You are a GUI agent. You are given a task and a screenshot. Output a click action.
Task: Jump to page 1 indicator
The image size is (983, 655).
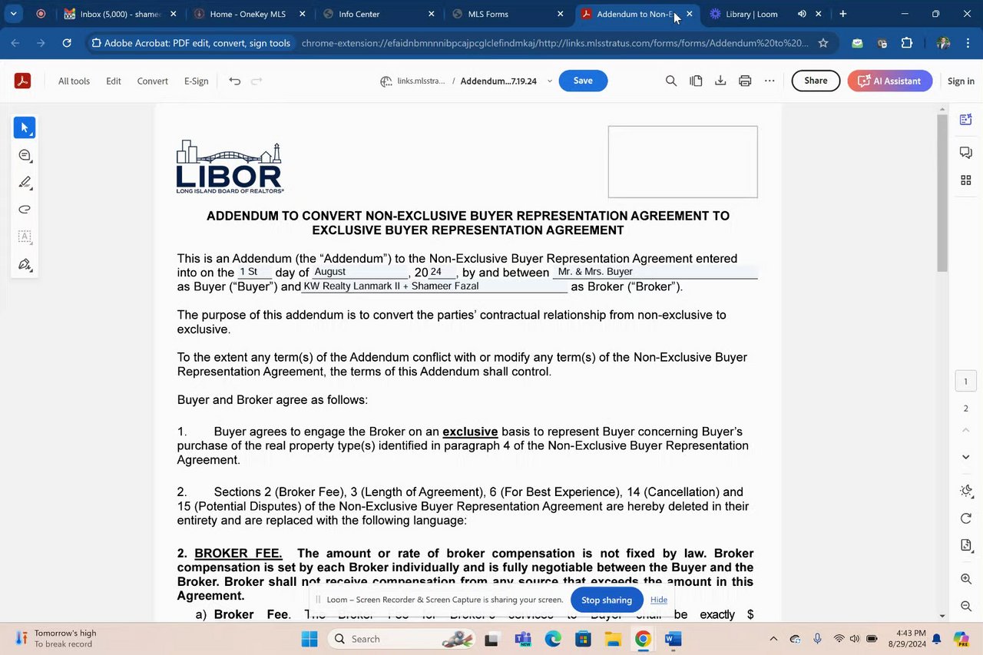pyautogui.click(x=966, y=381)
